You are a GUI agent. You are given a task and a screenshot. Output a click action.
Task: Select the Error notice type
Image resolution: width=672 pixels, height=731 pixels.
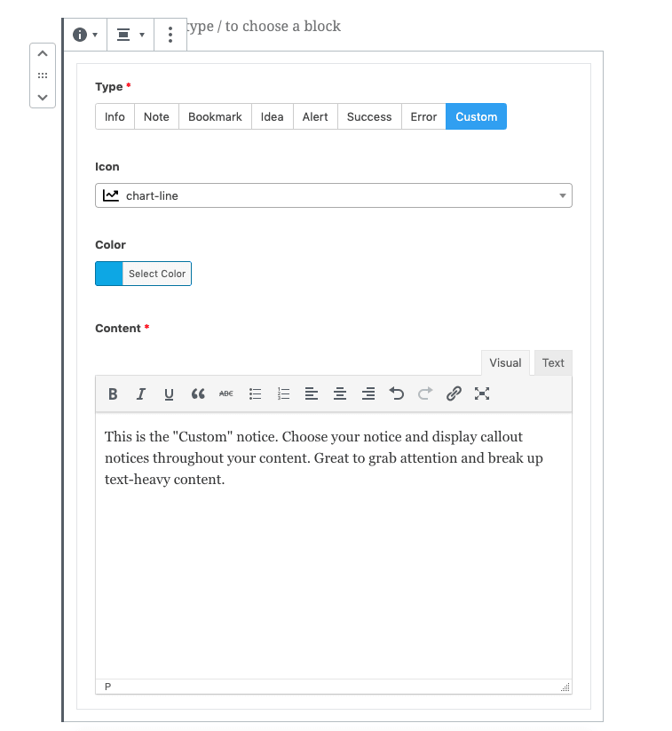point(423,116)
